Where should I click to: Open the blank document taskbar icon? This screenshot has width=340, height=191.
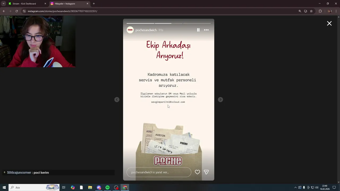[81, 188]
